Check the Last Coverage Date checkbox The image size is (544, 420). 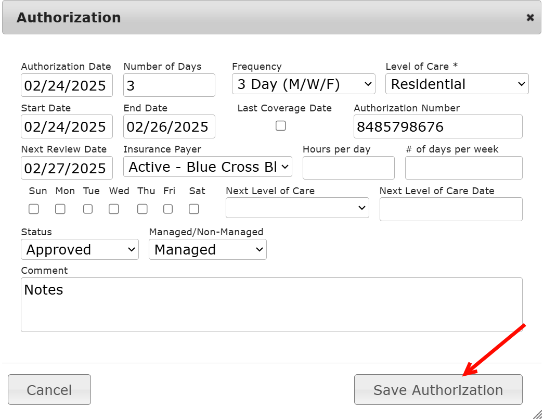pos(281,125)
